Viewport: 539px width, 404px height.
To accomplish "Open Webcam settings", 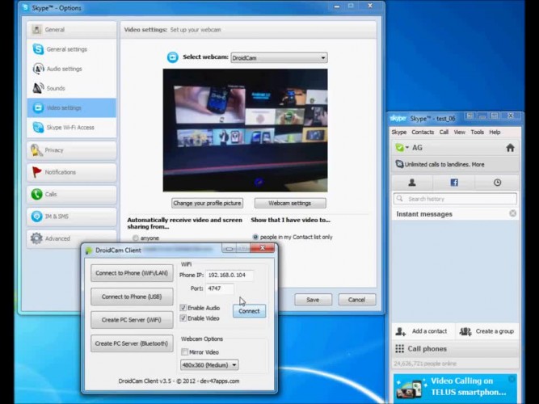I will click(x=290, y=203).
